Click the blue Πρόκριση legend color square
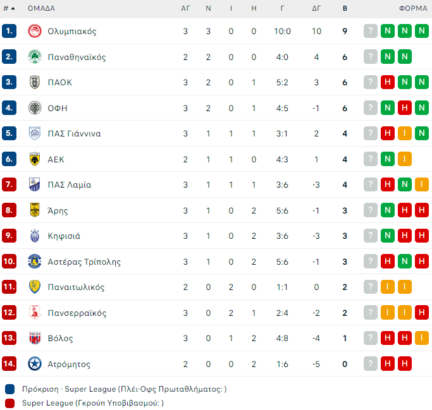This screenshot has height=410, width=432. tap(10, 389)
